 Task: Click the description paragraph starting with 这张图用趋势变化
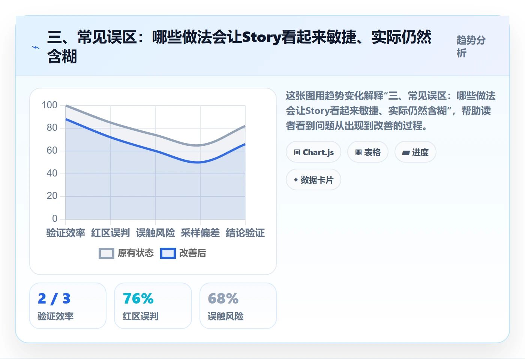pyautogui.click(x=391, y=111)
